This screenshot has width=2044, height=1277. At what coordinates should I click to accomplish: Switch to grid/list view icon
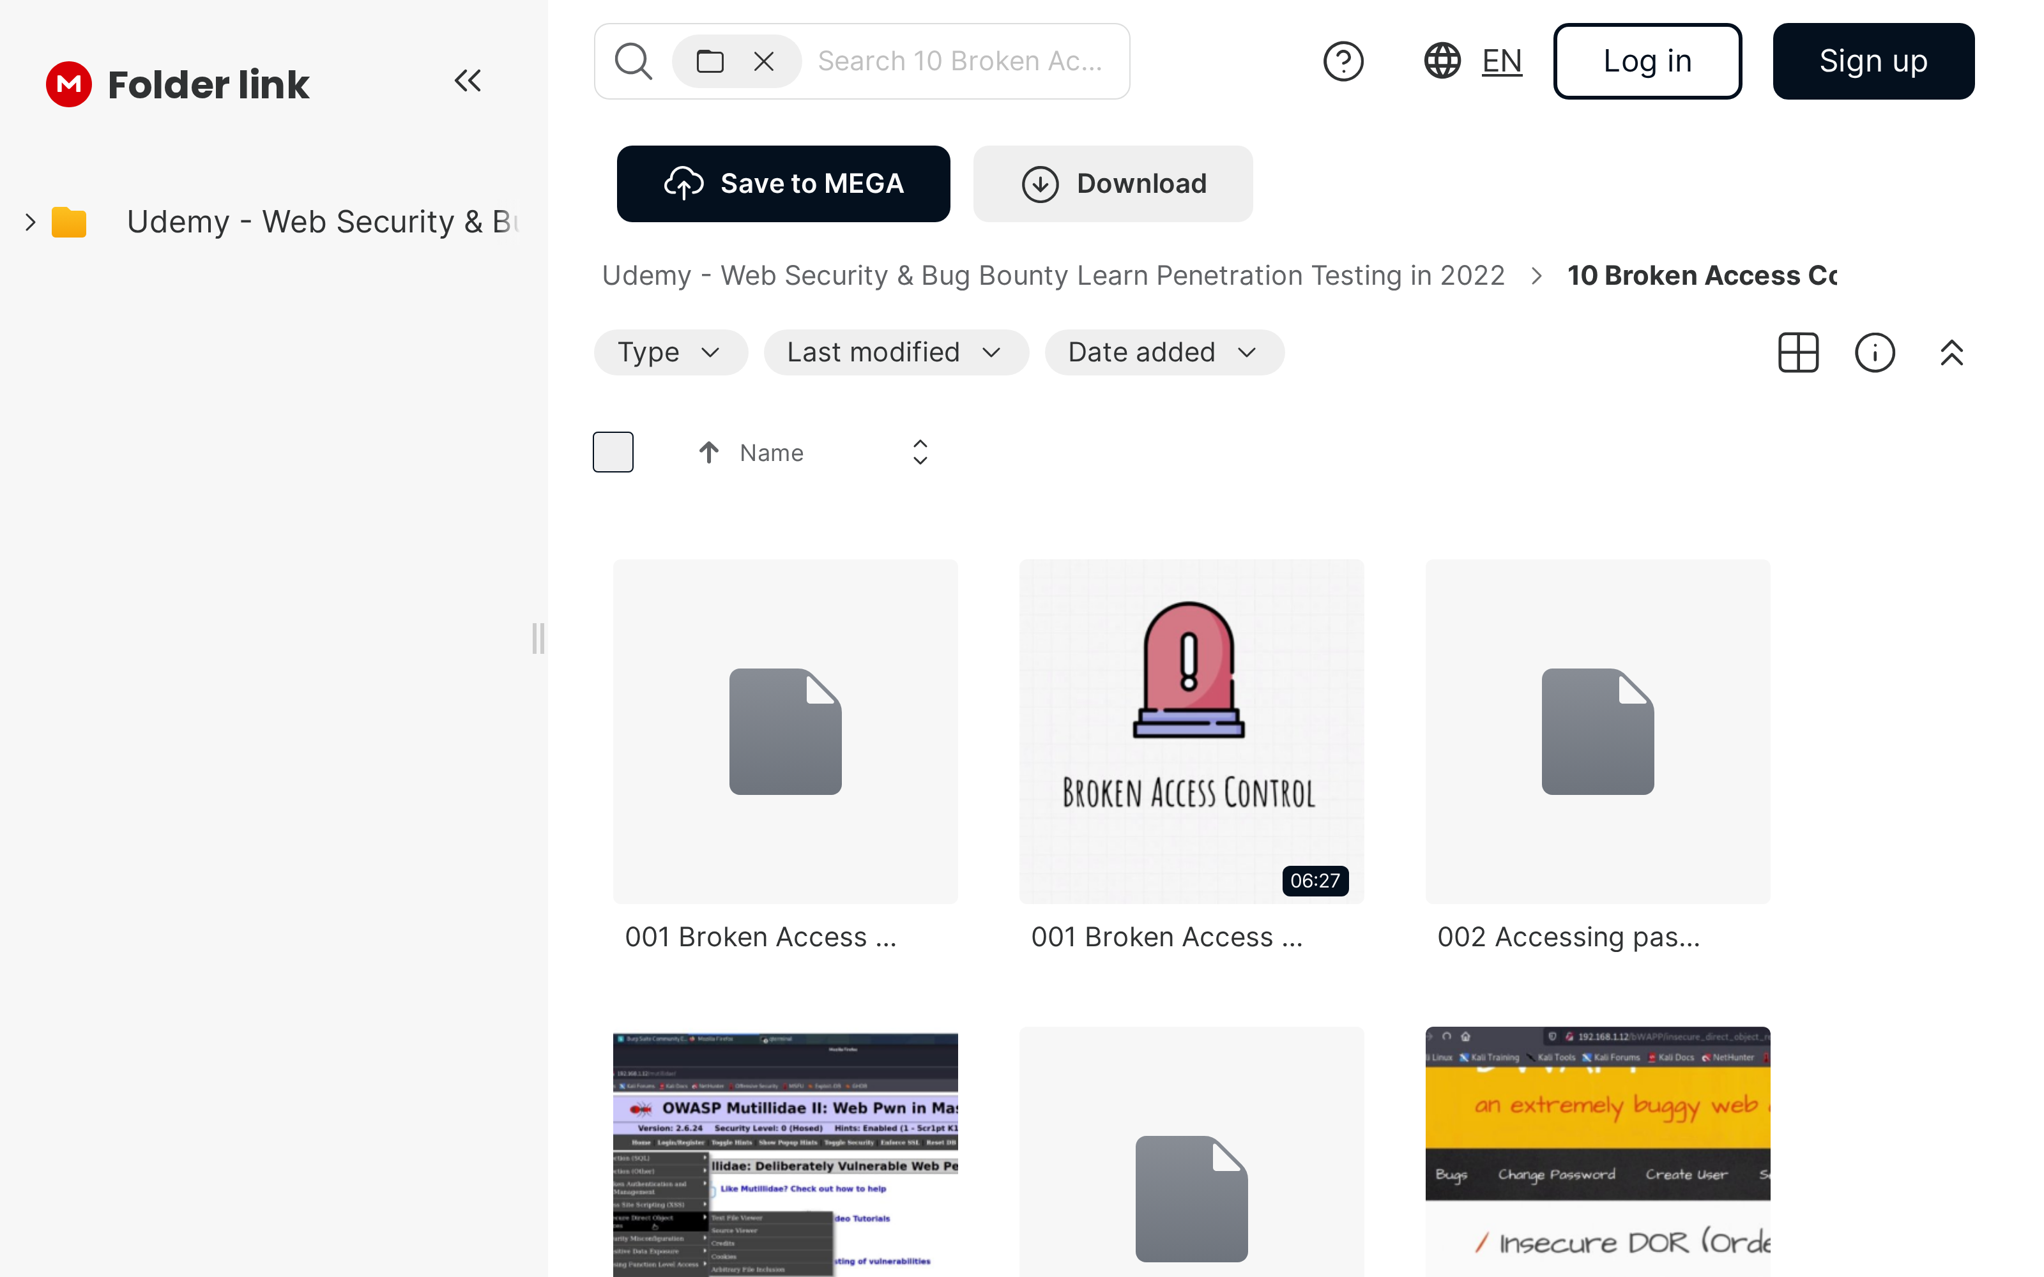[1798, 352]
